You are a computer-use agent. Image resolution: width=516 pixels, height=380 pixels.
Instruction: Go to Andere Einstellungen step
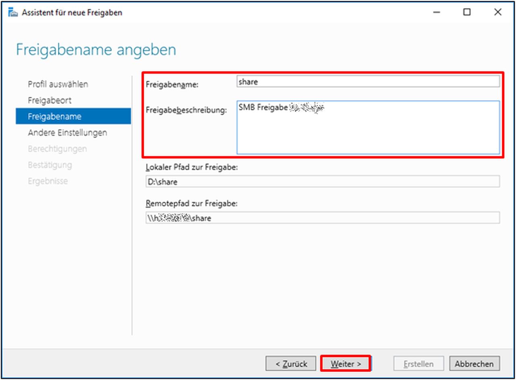(x=66, y=132)
